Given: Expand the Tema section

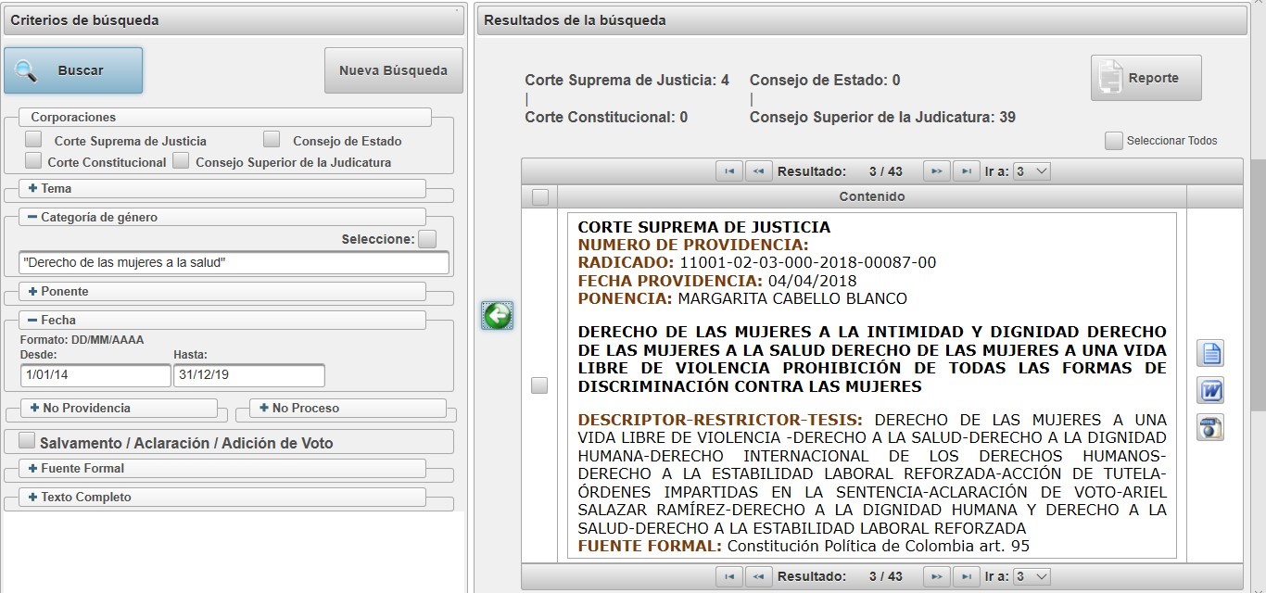Looking at the screenshot, I should click(33, 188).
